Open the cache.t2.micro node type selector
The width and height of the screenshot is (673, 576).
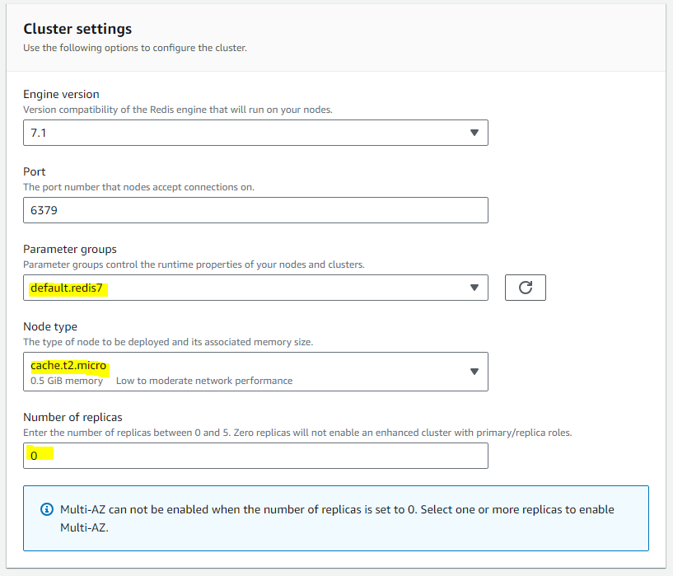point(256,372)
